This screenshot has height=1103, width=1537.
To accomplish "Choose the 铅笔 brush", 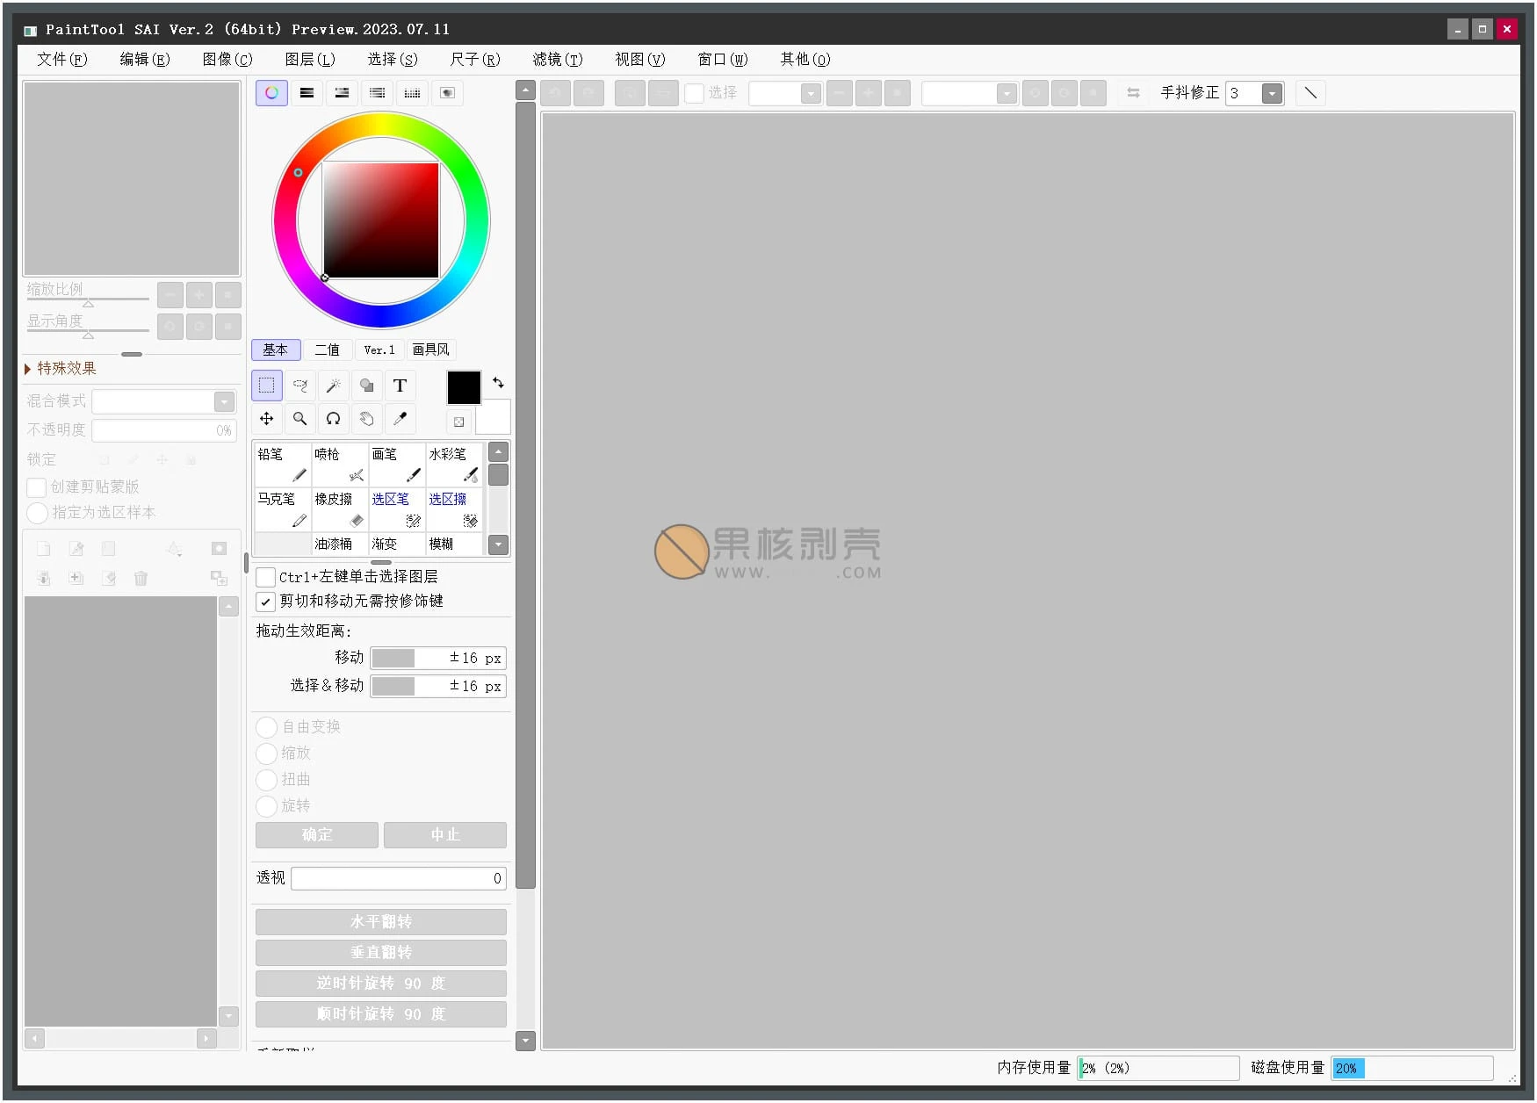I will point(282,464).
